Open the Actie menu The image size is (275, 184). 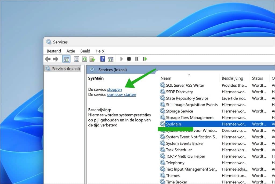pyautogui.click(x=71, y=51)
